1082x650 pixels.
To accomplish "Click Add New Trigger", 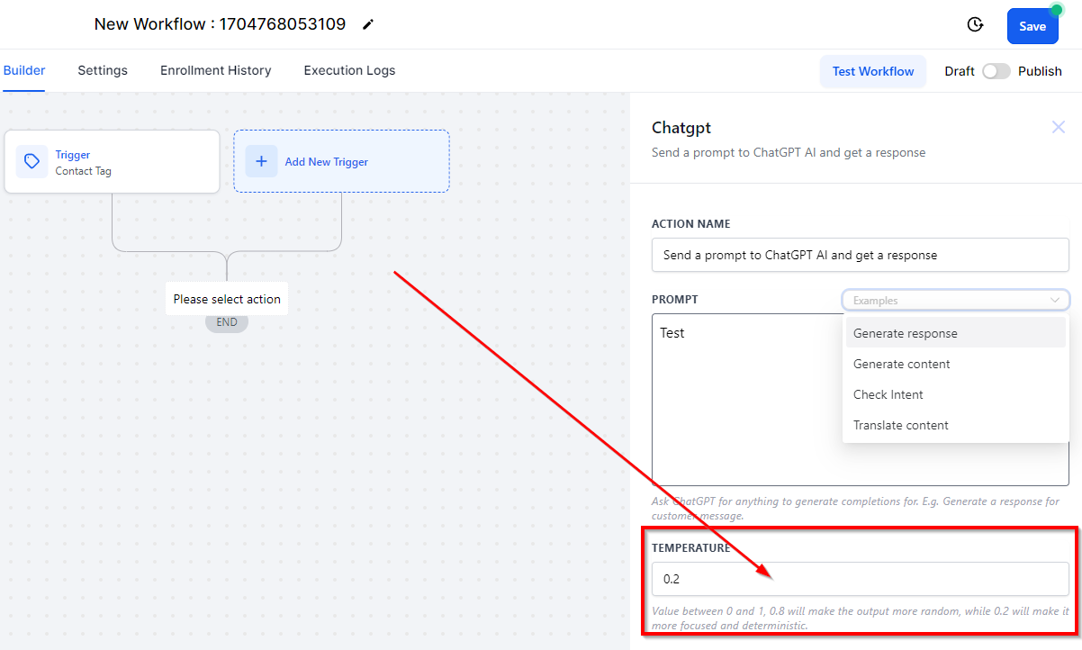I will 341,161.
